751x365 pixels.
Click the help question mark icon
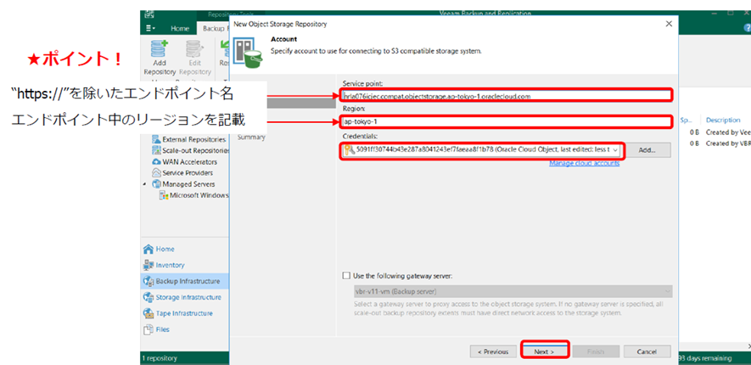coord(747,28)
